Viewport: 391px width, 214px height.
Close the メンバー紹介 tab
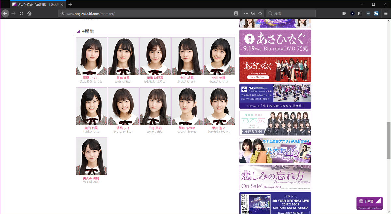(62, 5)
